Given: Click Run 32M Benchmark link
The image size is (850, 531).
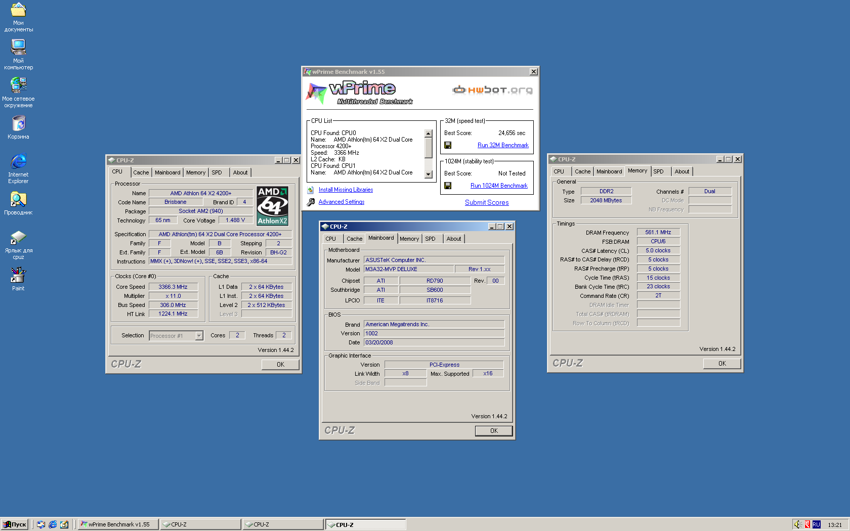Looking at the screenshot, I should point(503,145).
